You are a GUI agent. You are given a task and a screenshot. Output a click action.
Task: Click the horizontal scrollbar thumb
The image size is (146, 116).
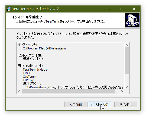tap(69, 91)
